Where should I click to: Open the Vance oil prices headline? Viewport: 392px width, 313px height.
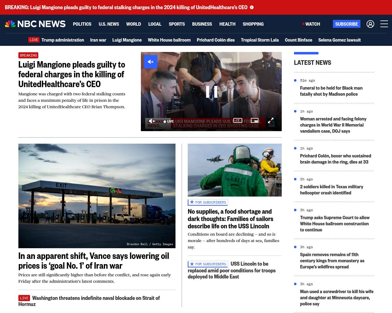[x=94, y=261]
